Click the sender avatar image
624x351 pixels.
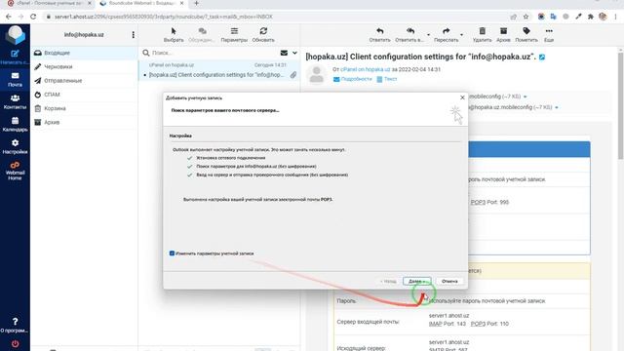[317, 75]
